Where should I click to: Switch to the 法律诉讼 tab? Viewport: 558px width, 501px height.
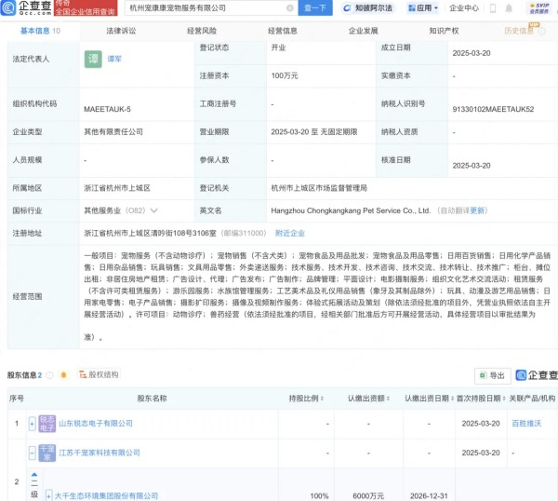(x=121, y=31)
